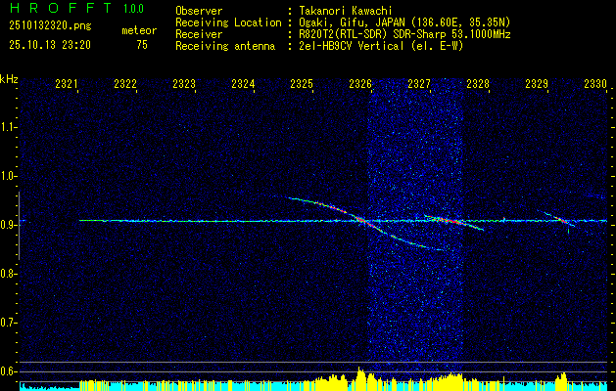Click the Receiving antenna label
Viewport: 616px width, 391px height.
pos(225,46)
